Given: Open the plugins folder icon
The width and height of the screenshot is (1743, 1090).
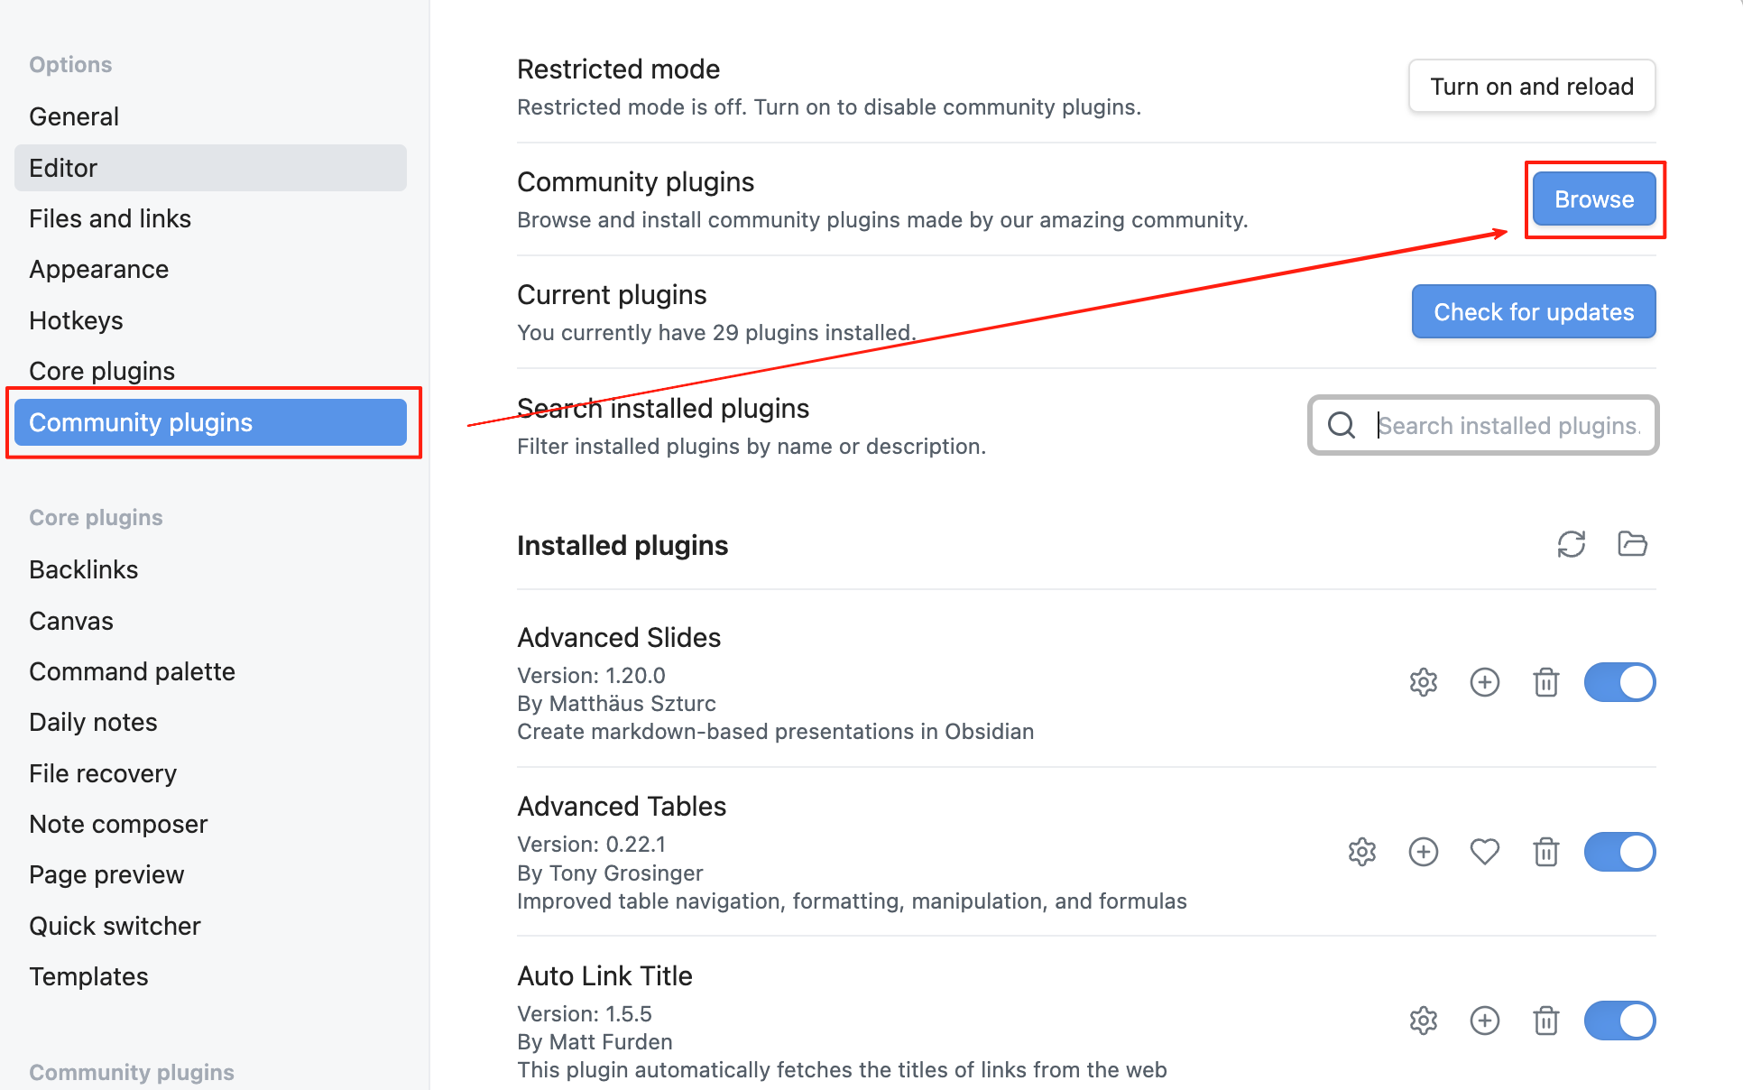Looking at the screenshot, I should coord(1632,544).
